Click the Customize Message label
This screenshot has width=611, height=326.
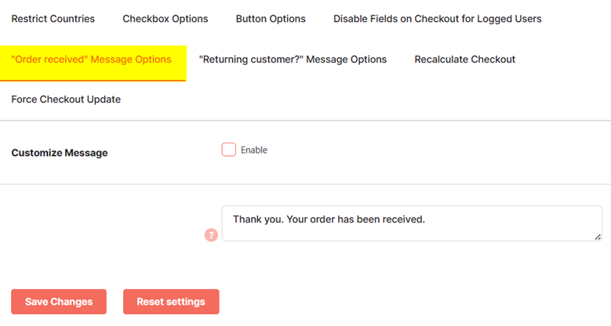(x=60, y=153)
